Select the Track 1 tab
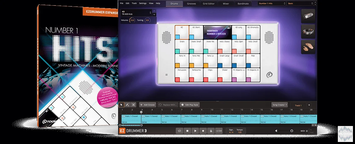 click(x=298, y=105)
